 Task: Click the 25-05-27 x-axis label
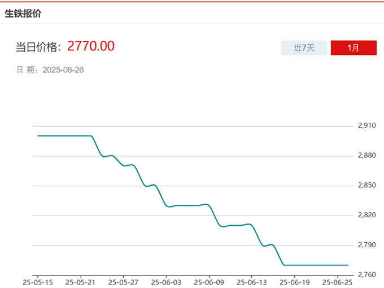point(123,281)
